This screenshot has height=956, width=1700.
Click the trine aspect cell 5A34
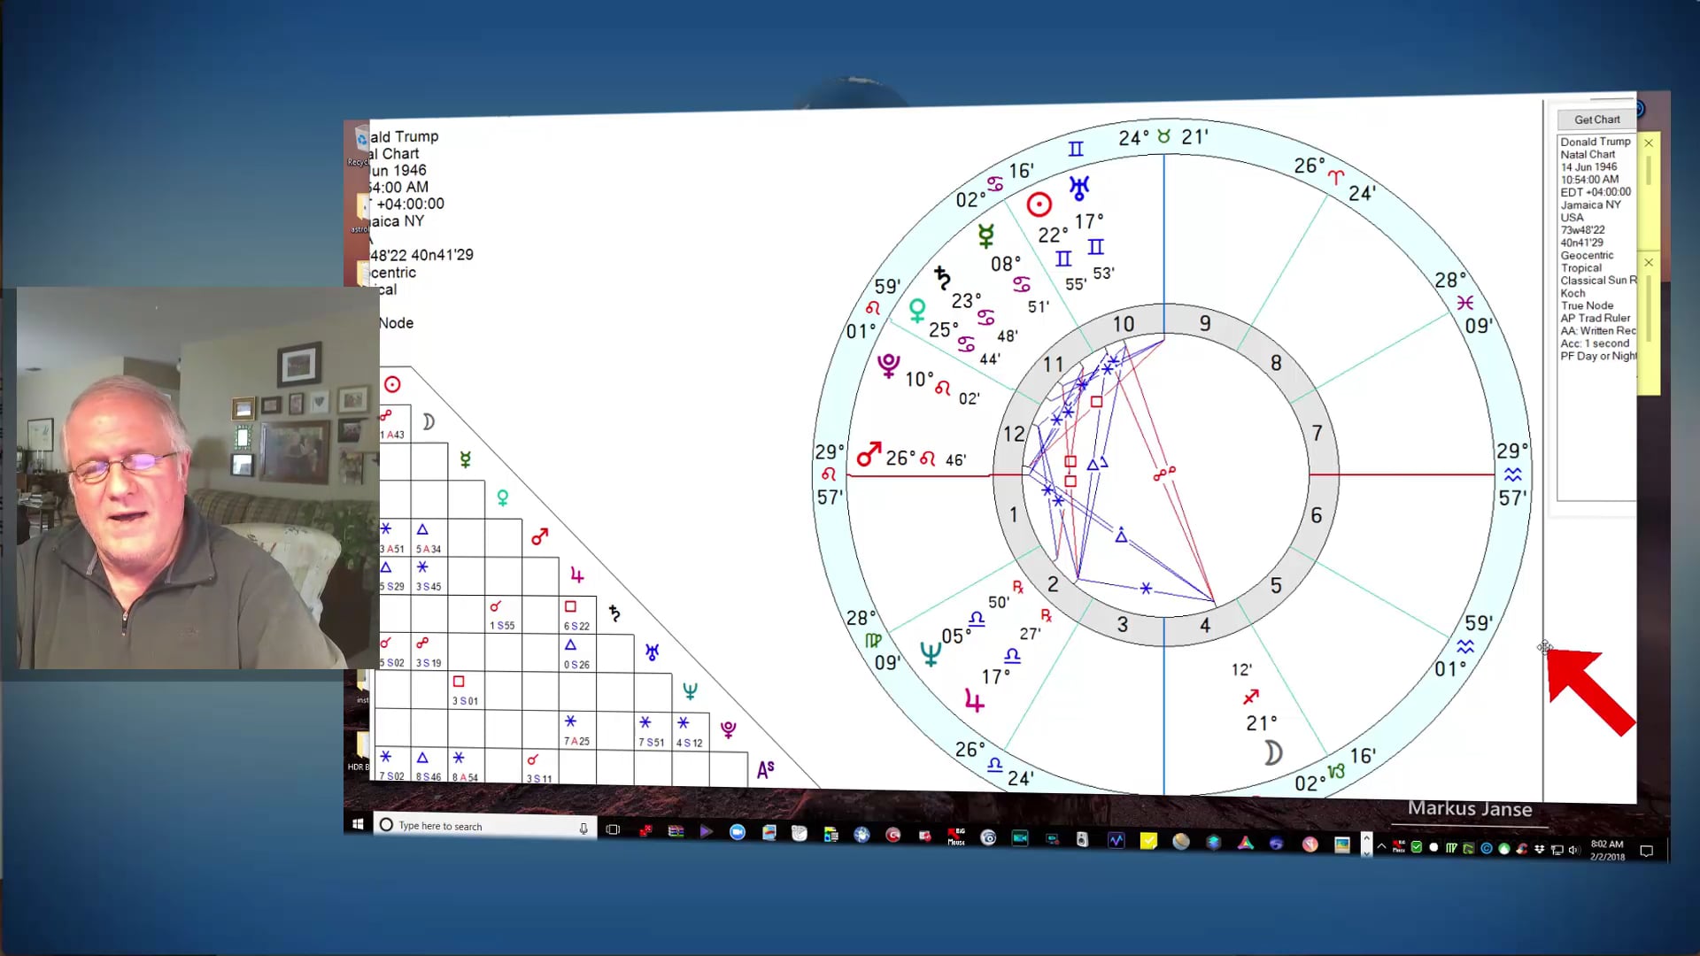tap(429, 538)
